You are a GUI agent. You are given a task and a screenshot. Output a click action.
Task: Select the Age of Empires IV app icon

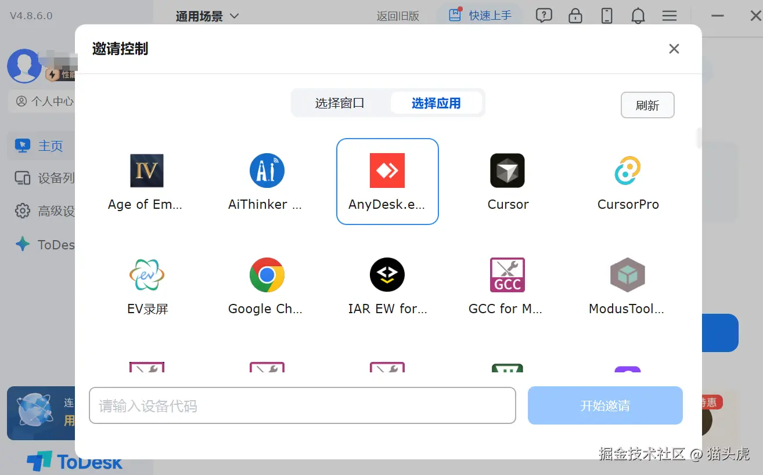tap(146, 171)
